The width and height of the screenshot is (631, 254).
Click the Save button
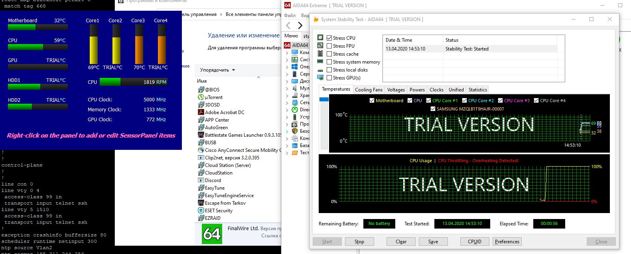pos(433,241)
